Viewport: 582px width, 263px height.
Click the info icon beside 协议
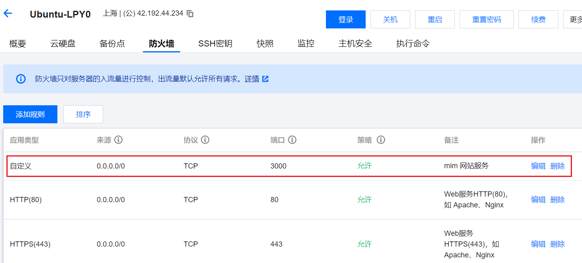pos(205,140)
